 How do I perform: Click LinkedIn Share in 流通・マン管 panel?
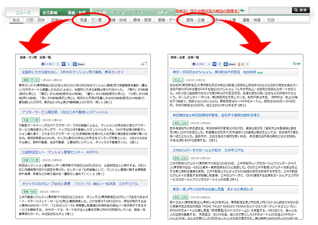pyautogui.click(x=79, y=64)
